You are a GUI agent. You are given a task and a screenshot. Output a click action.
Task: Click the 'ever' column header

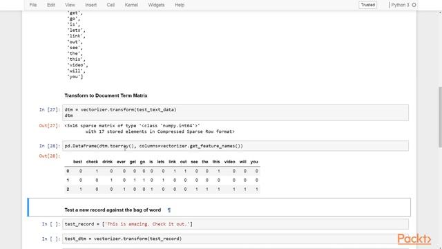click(x=122, y=162)
